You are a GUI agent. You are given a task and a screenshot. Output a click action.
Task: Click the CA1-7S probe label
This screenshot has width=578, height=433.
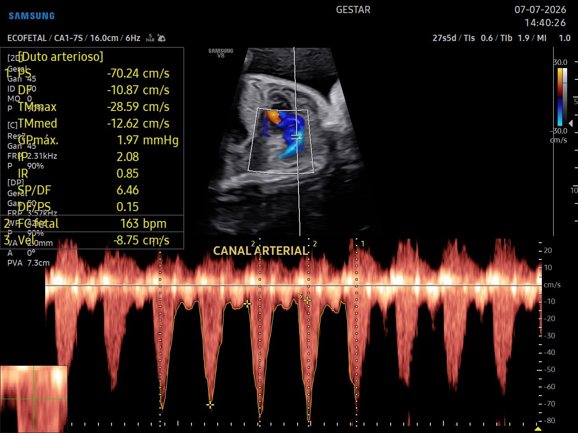click(69, 38)
